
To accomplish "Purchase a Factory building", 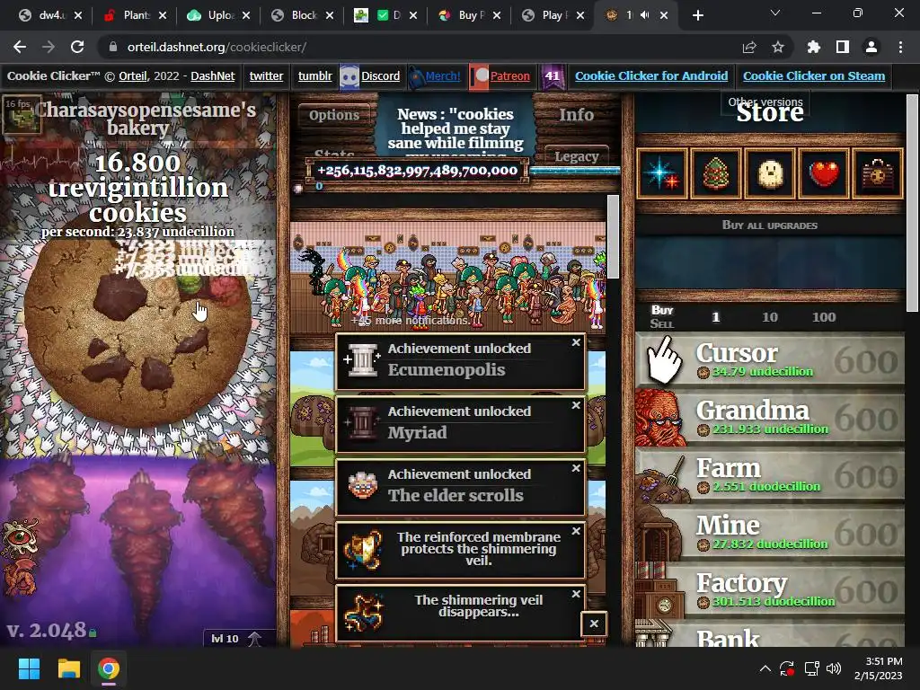I will click(769, 589).
